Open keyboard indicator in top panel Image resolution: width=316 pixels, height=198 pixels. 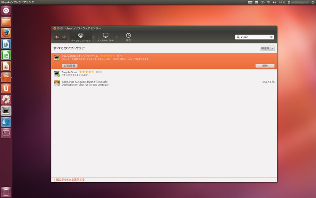tap(250, 2)
